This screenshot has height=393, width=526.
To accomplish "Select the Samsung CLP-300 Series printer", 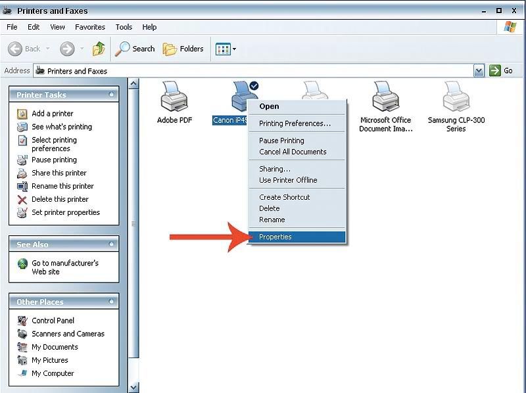I will coord(456,99).
